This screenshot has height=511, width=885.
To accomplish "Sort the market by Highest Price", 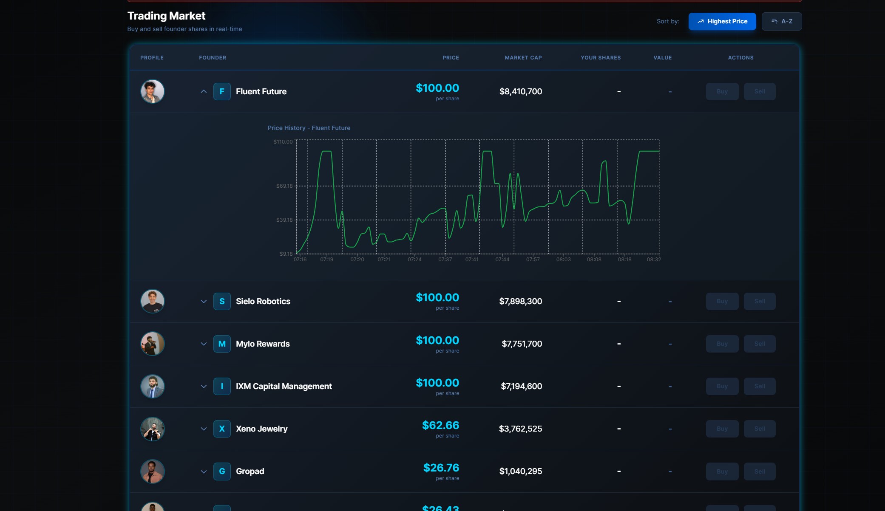I will [x=722, y=21].
